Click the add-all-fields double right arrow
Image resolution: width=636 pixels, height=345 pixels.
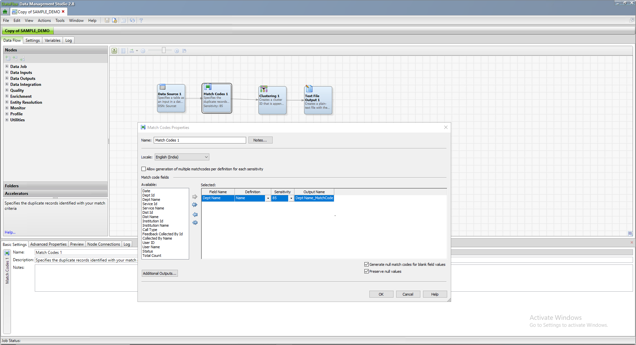point(195,205)
